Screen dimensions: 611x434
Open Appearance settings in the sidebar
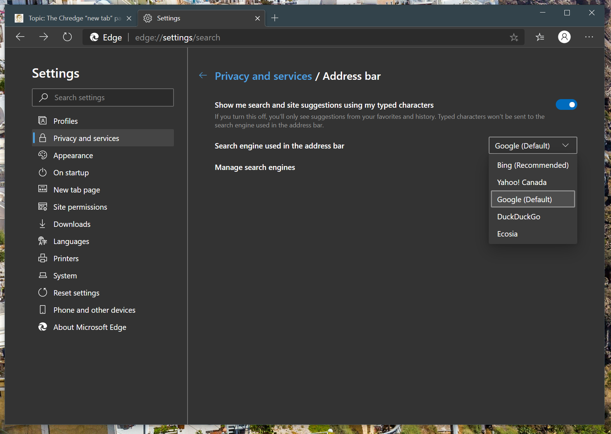[73, 156]
